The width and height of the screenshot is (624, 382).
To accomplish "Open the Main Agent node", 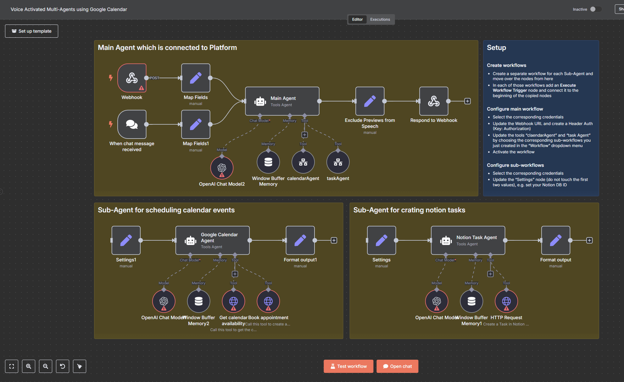I will 282,101.
